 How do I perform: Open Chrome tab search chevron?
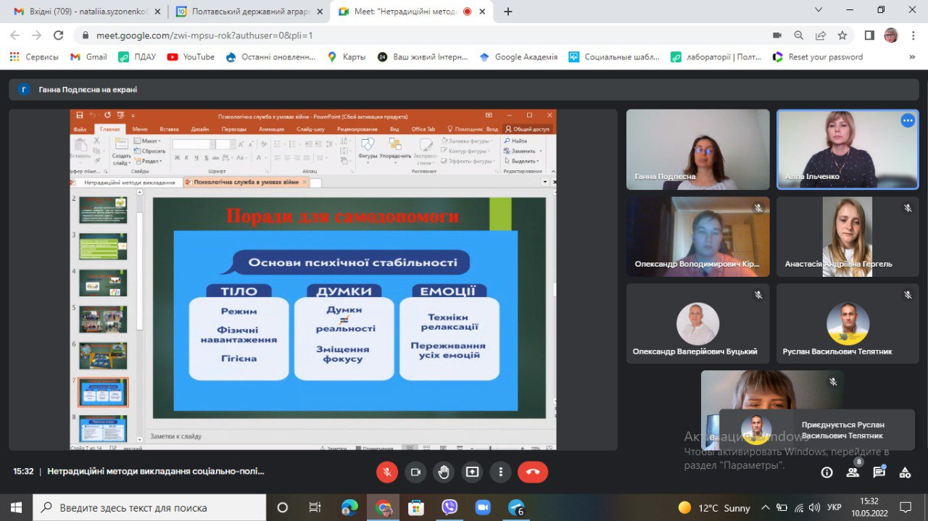(x=819, y=10)
